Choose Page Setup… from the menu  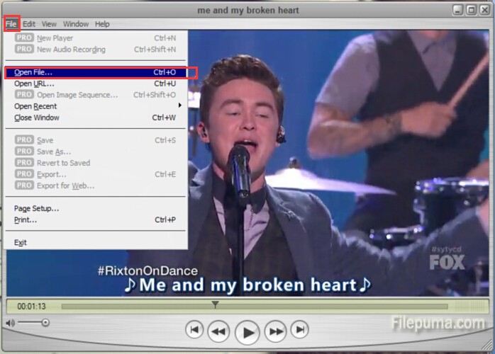click(37, 208)
